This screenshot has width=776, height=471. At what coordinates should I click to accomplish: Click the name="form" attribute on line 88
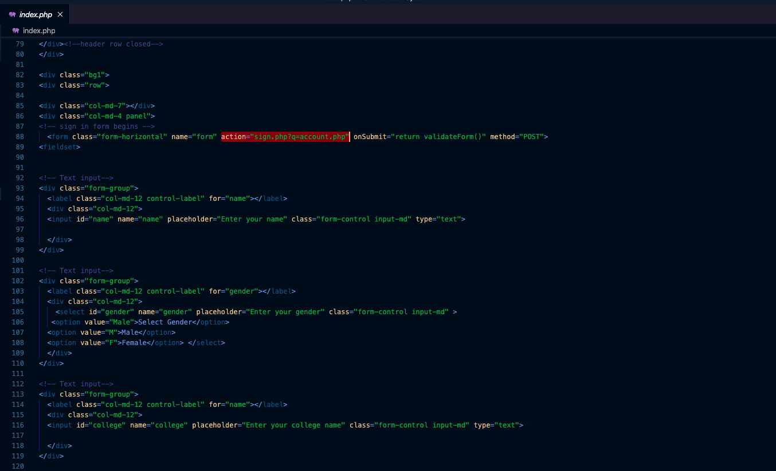pos(194,137)
